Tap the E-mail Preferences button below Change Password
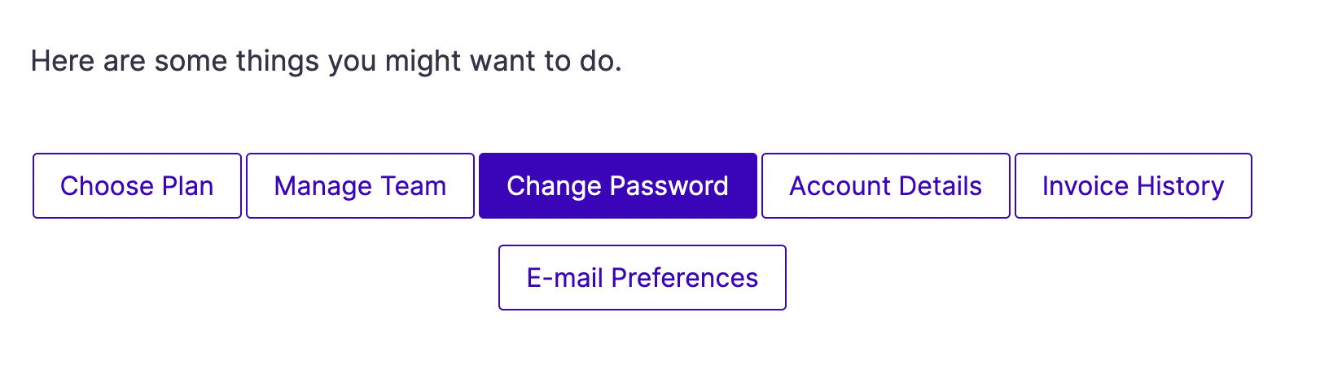The width and height of the screenshot is (1342, 382). [642, 278]
